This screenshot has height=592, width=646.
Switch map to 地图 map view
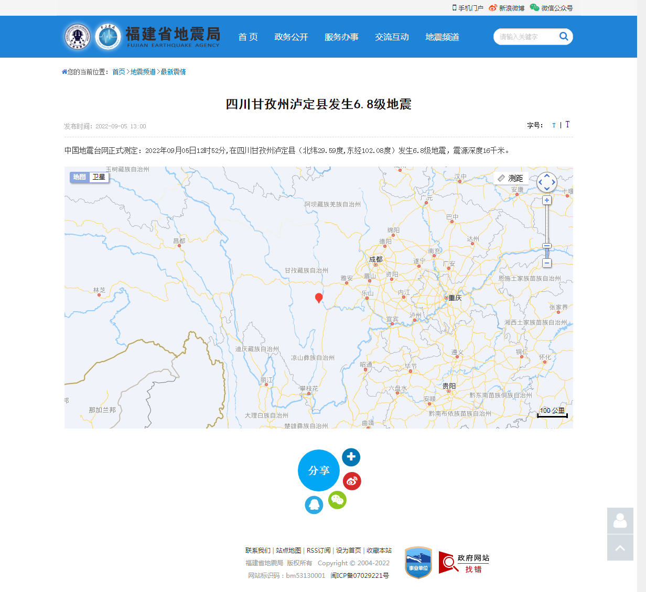tap(80, 177)
